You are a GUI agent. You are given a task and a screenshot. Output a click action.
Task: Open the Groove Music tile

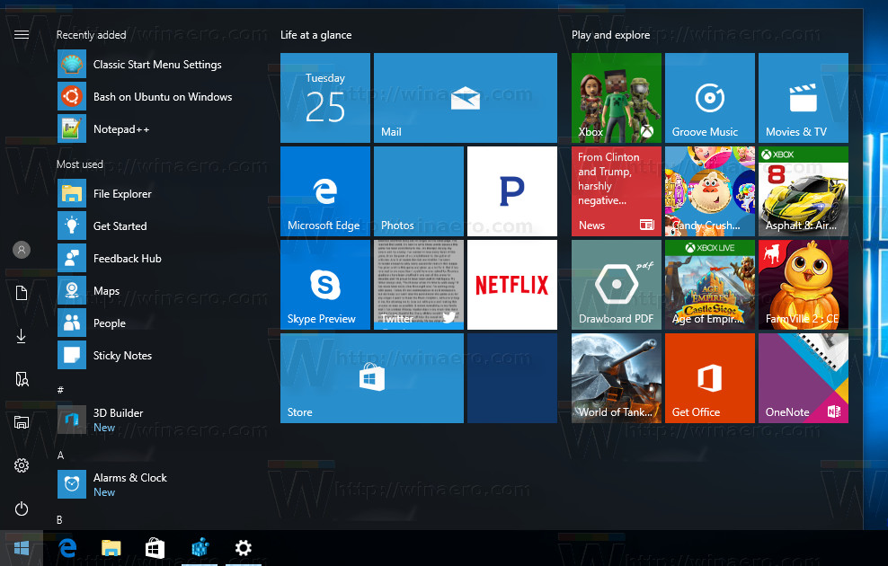tap(709, 98)
